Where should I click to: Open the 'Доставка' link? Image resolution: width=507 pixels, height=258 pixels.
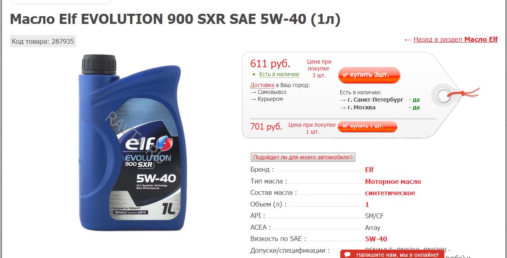click(x=262, y=85)
